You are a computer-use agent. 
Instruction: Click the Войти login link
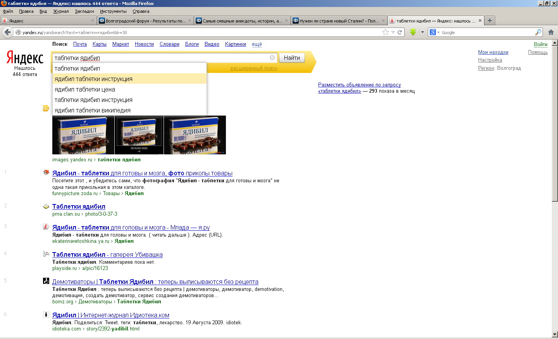click(540, 44)
